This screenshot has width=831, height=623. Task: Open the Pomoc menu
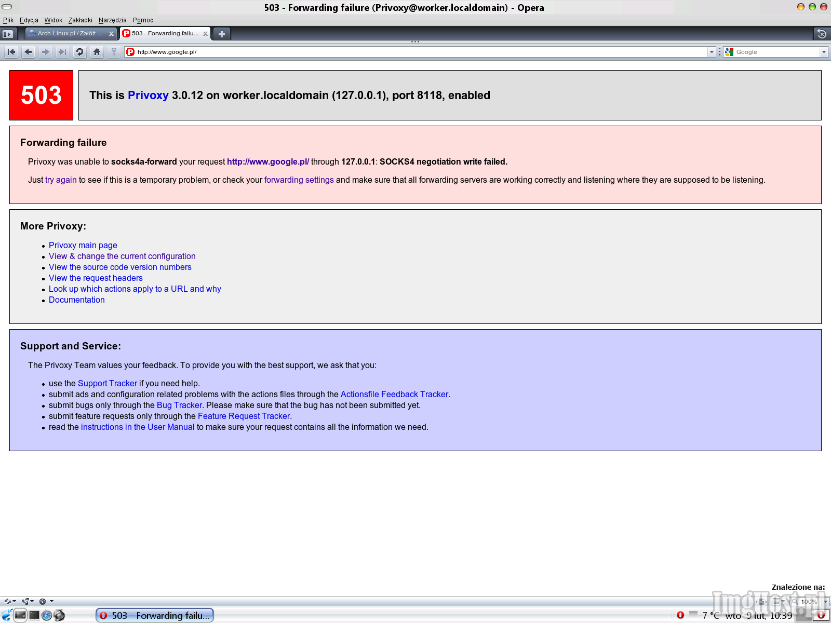point(143,20)
